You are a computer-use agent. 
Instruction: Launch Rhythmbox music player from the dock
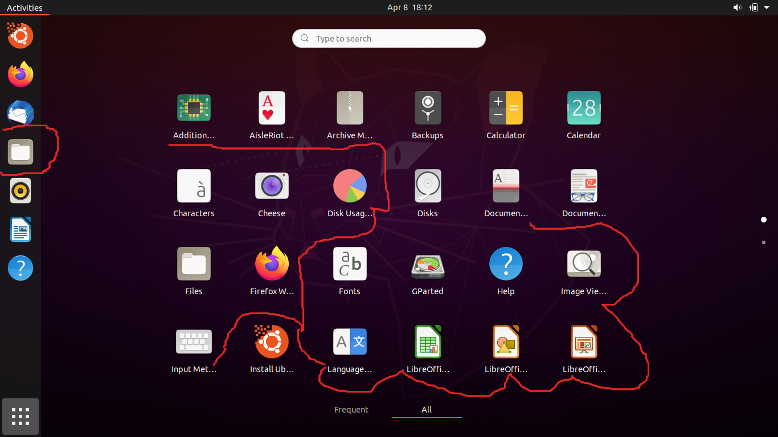[21, 191]
